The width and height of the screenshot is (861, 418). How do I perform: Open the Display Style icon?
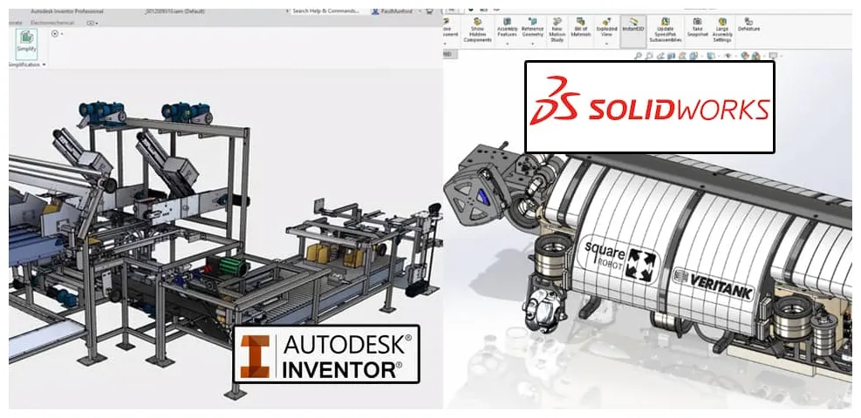click(x=711, y=56)
